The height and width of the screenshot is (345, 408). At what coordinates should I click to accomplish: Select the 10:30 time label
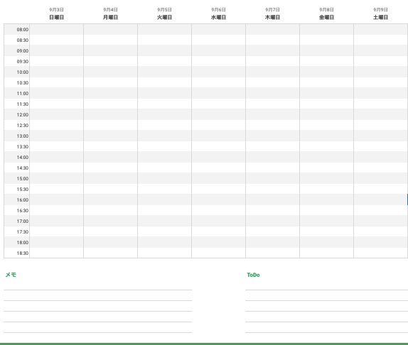[x=23, y=83]
